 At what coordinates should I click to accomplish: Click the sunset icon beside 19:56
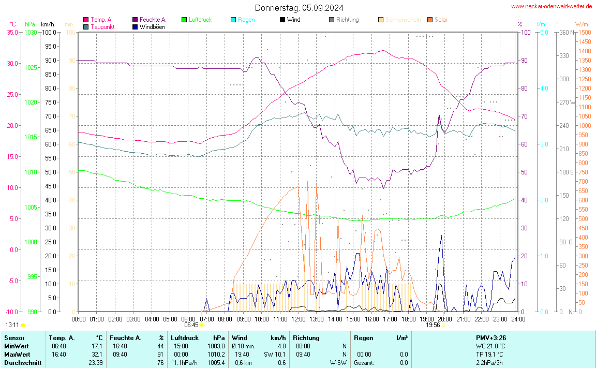[x=443, y=326]
